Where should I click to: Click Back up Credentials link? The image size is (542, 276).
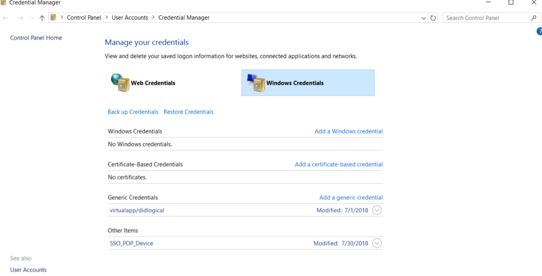click(x=133, y=112)
